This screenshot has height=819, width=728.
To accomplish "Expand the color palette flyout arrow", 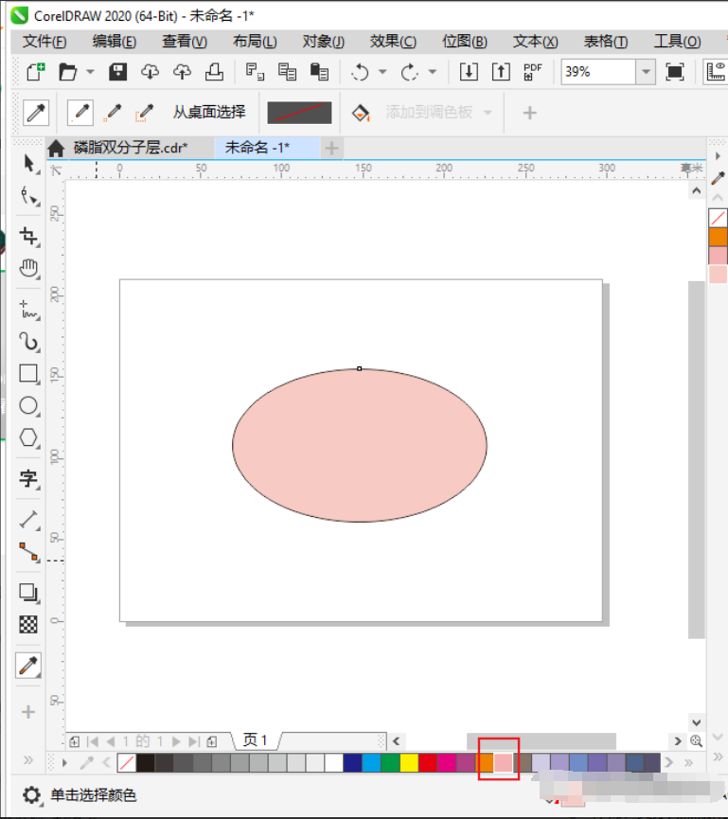I will [64, 763].
